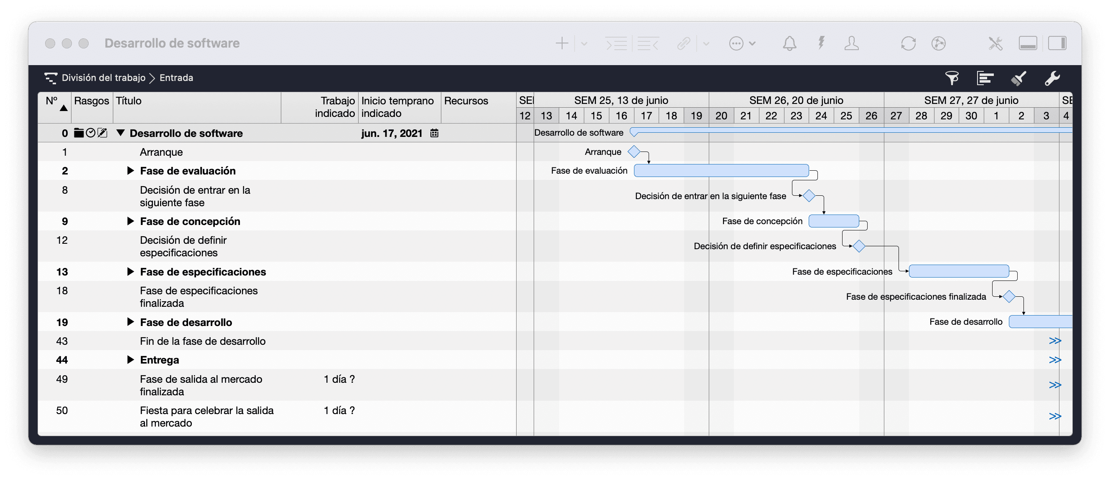Select the Entrada breadcrumb item

tap(176, 78)
